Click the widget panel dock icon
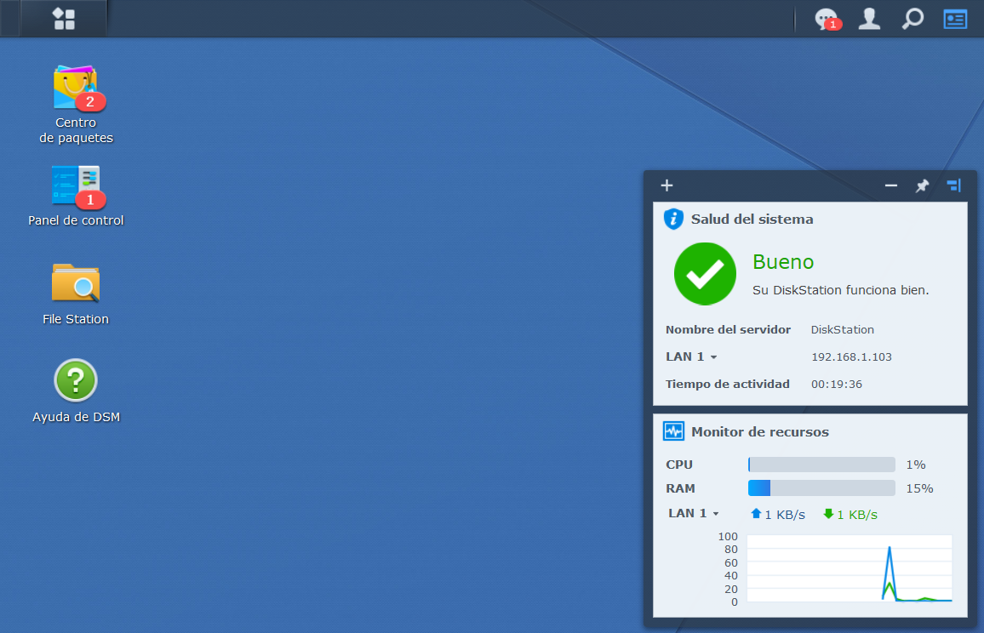 click(954, 185)
